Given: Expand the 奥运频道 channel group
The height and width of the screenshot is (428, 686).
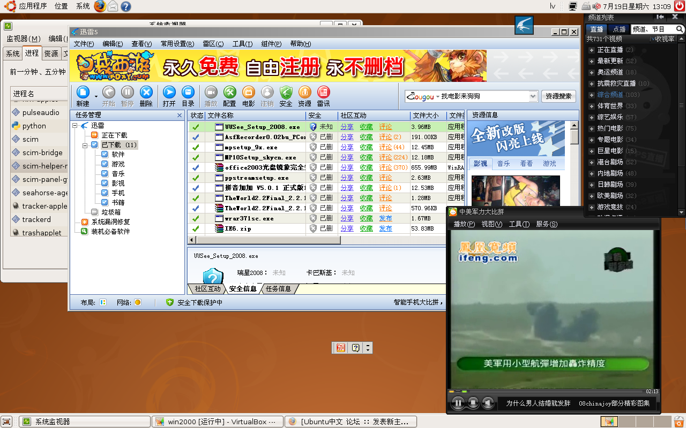Looking at the screenshot, I should coord(592,72).
